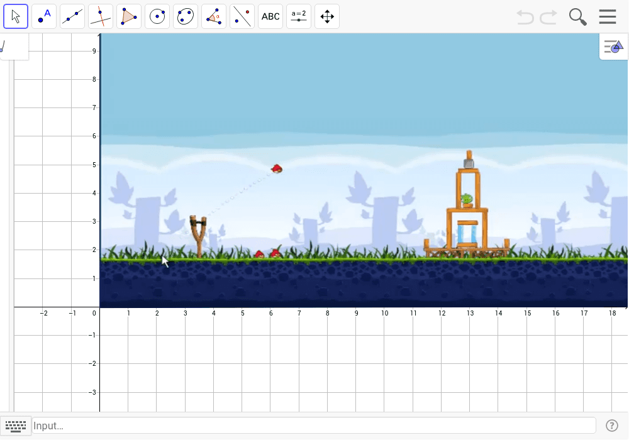Open the style bar toggle
The image size is (629, 440).
613,47
